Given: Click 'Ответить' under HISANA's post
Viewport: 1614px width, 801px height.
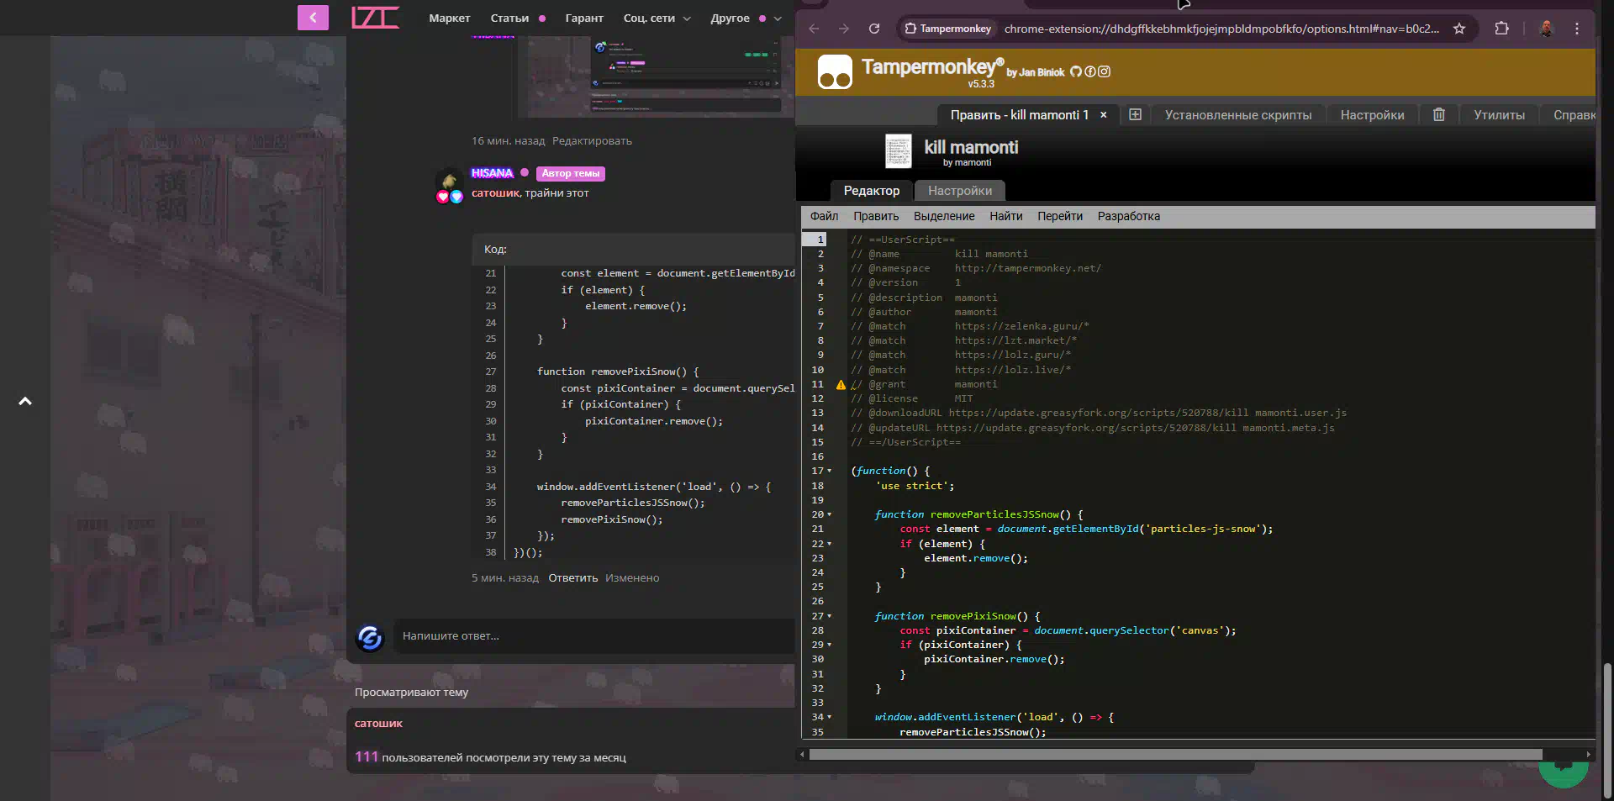Looking at the screenshot, I should click(573, 578).
